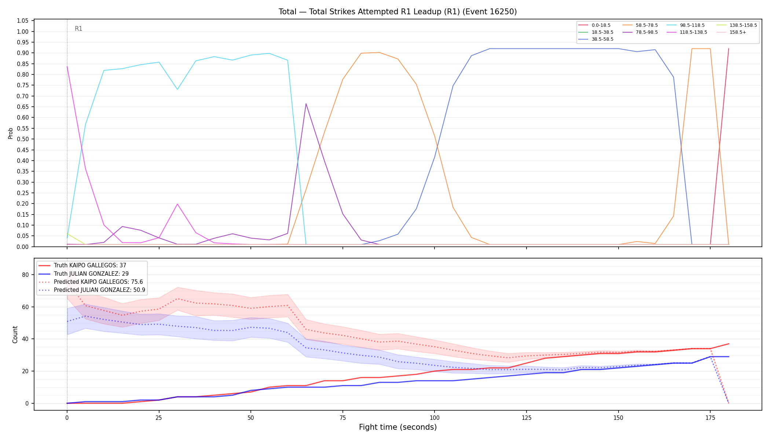770x440 pixels.
Task: Click the "0.00" tick on the Prob axis
Action: coord(23,247)
